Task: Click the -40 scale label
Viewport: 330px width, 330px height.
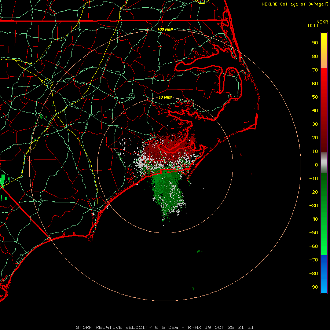Action: [313, 219]
